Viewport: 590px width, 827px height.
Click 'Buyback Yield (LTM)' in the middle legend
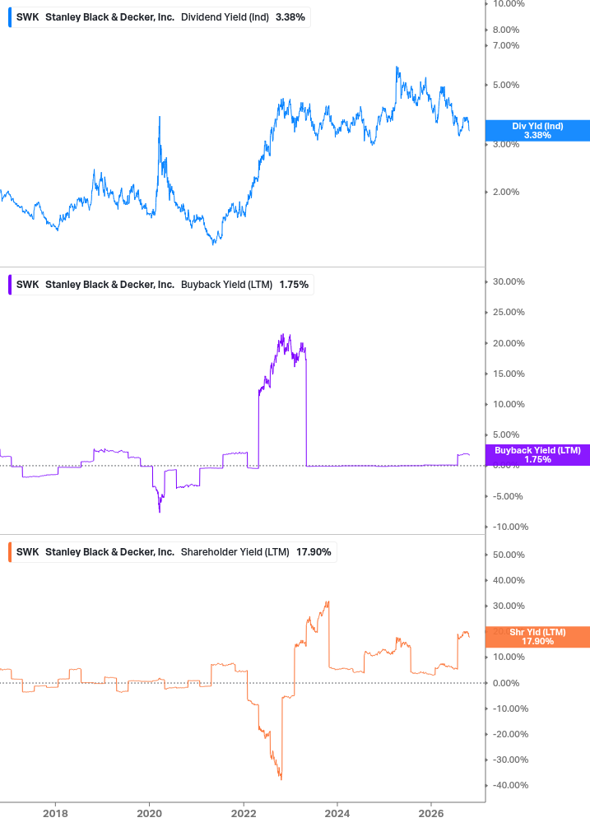point(227,285)
